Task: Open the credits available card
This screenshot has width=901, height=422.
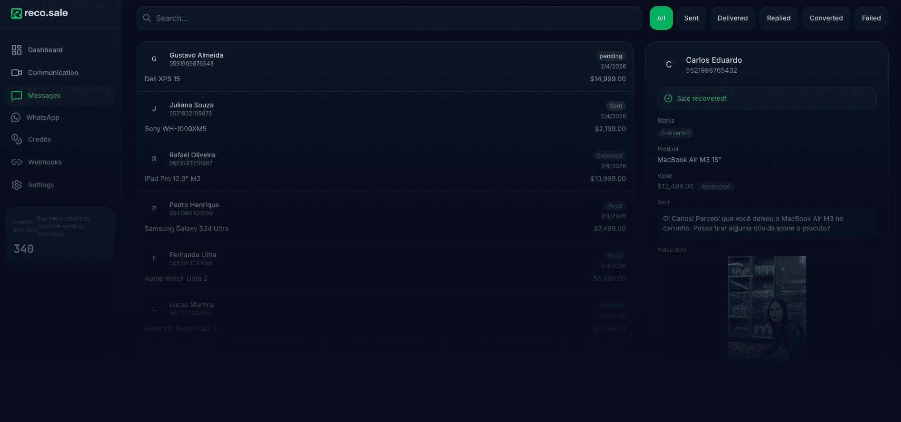Action: click(x=60, y=235)
